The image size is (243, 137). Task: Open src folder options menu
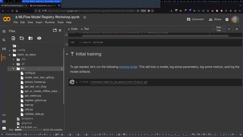62,68
